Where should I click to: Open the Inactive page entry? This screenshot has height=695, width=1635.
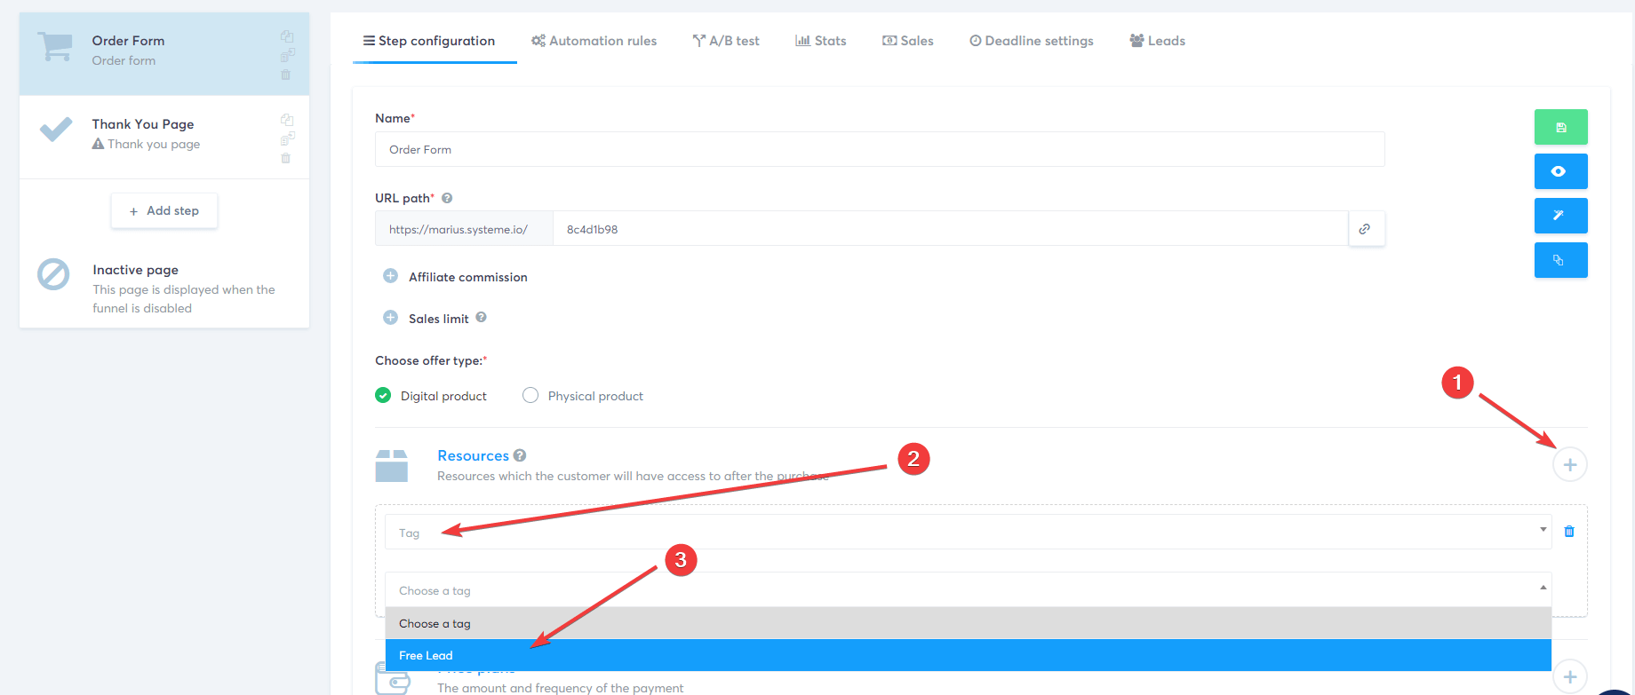tap(164, 288)
